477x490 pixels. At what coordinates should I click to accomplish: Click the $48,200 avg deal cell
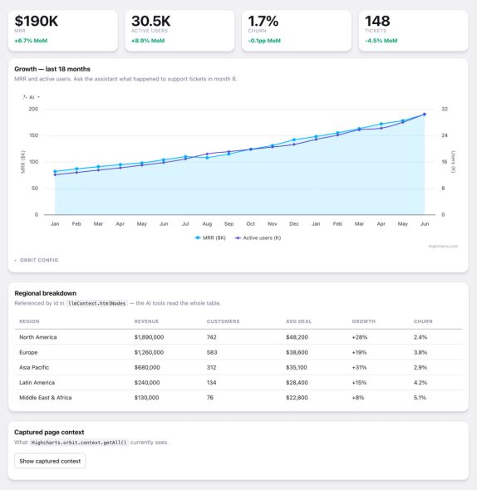tap(297, 337)
